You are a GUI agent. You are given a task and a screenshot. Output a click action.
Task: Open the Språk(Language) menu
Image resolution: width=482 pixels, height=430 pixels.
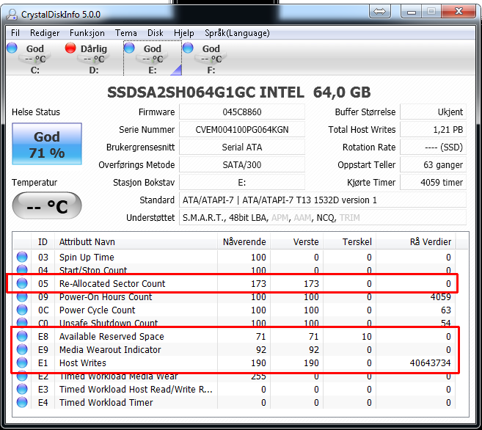point(237,33)
